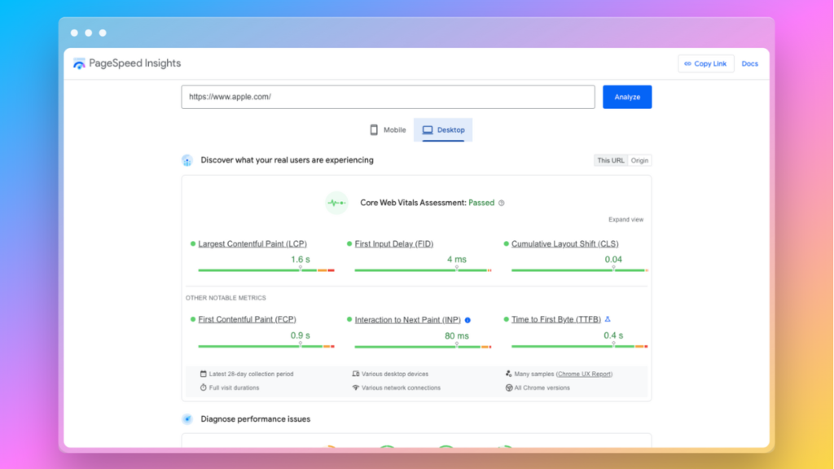This screenshot has width=834, height=469.
Task: Click the real users experience section icon
Action: [187, 160]
